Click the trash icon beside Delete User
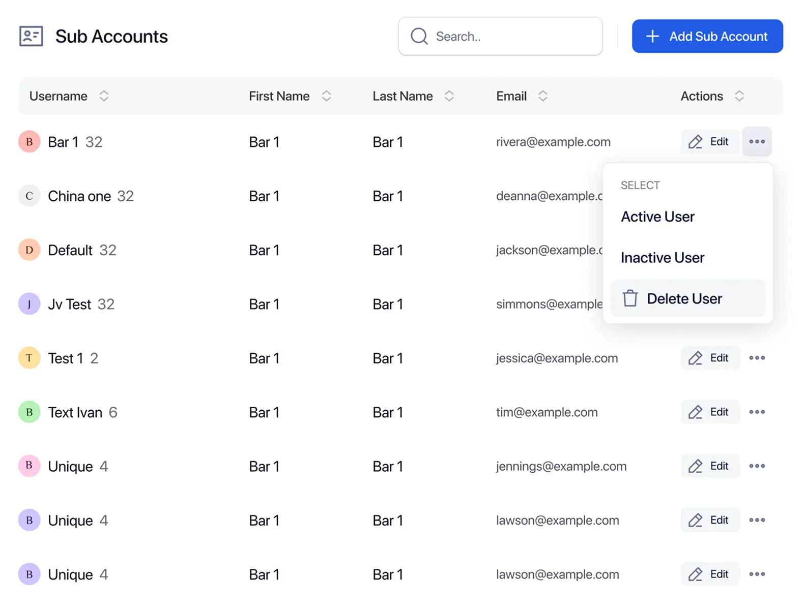Image resolution: width=806 pixels, height=610 pixels. [630, 298]
